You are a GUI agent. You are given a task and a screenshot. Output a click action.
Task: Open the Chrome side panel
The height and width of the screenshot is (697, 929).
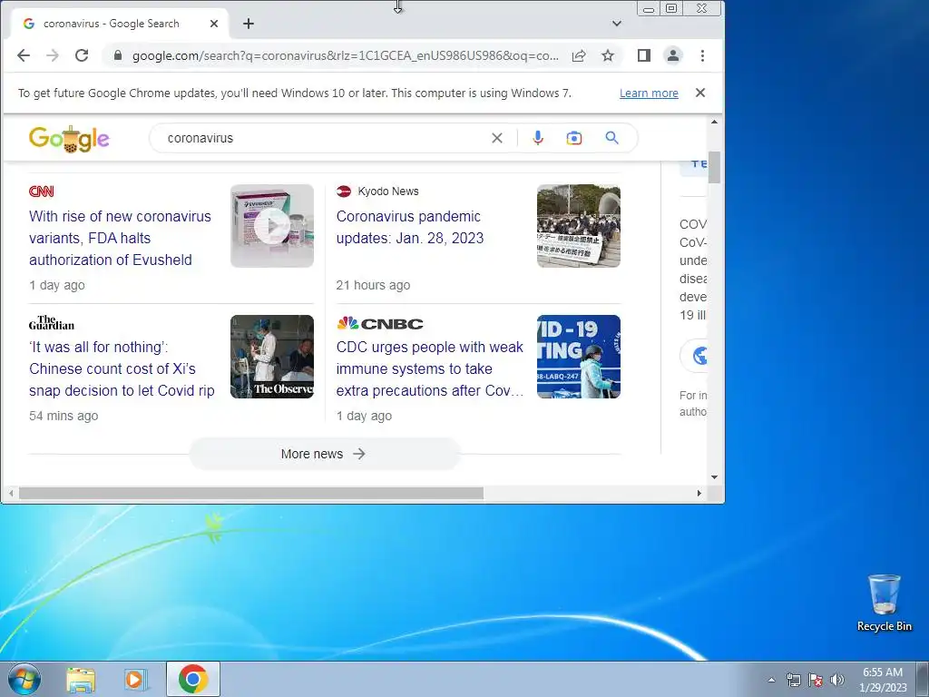[x=644, y=55]
